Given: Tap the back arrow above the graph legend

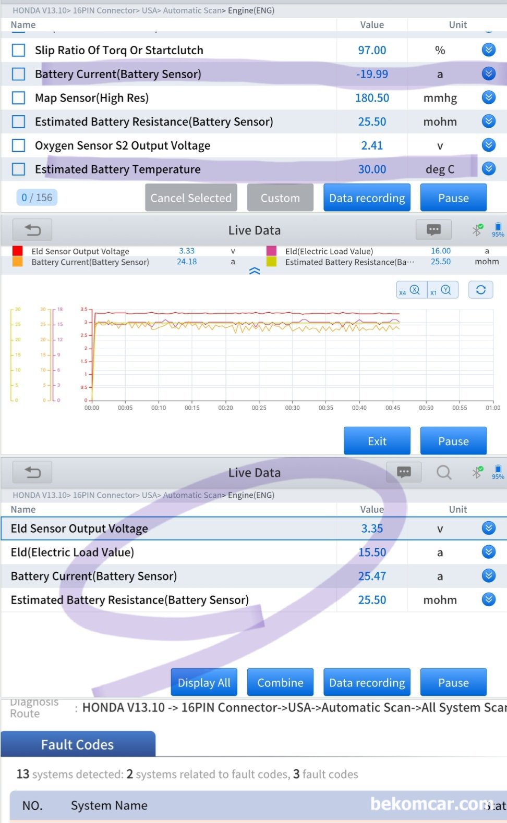Looking at the screenshot, I should click(32, 230).
